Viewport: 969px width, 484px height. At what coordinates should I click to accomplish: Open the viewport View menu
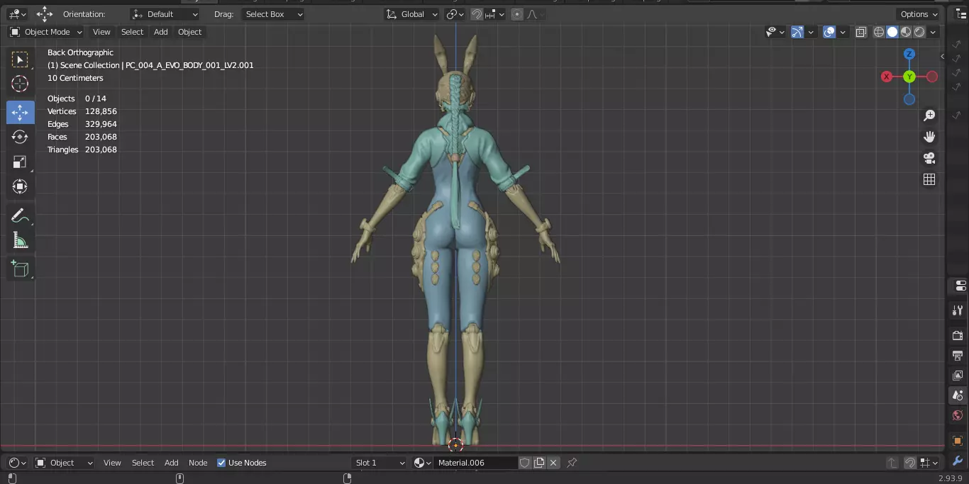coord(101,32)
